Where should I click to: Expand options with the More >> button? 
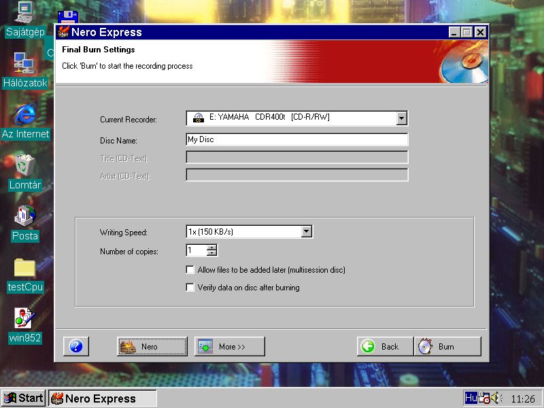pyautogui.click(x=230, y=346)
